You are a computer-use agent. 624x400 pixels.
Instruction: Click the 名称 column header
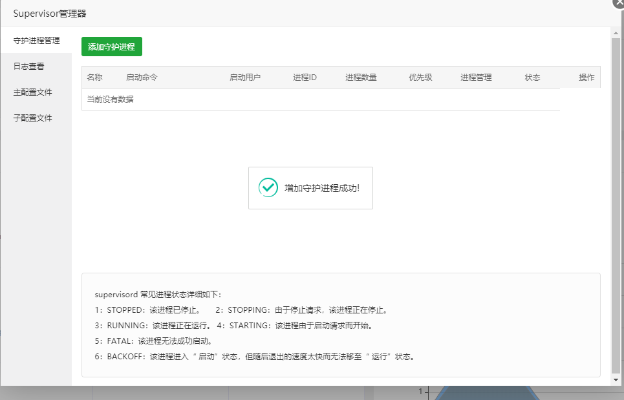(x=94, y=77)
